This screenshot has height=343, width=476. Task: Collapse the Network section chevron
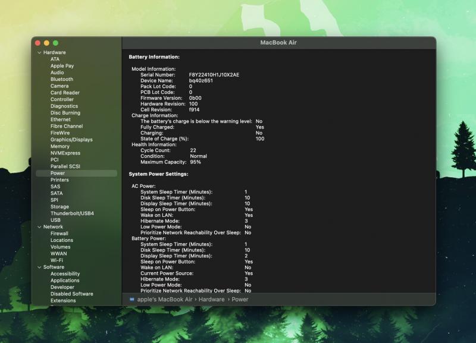[x=39, y=226]
